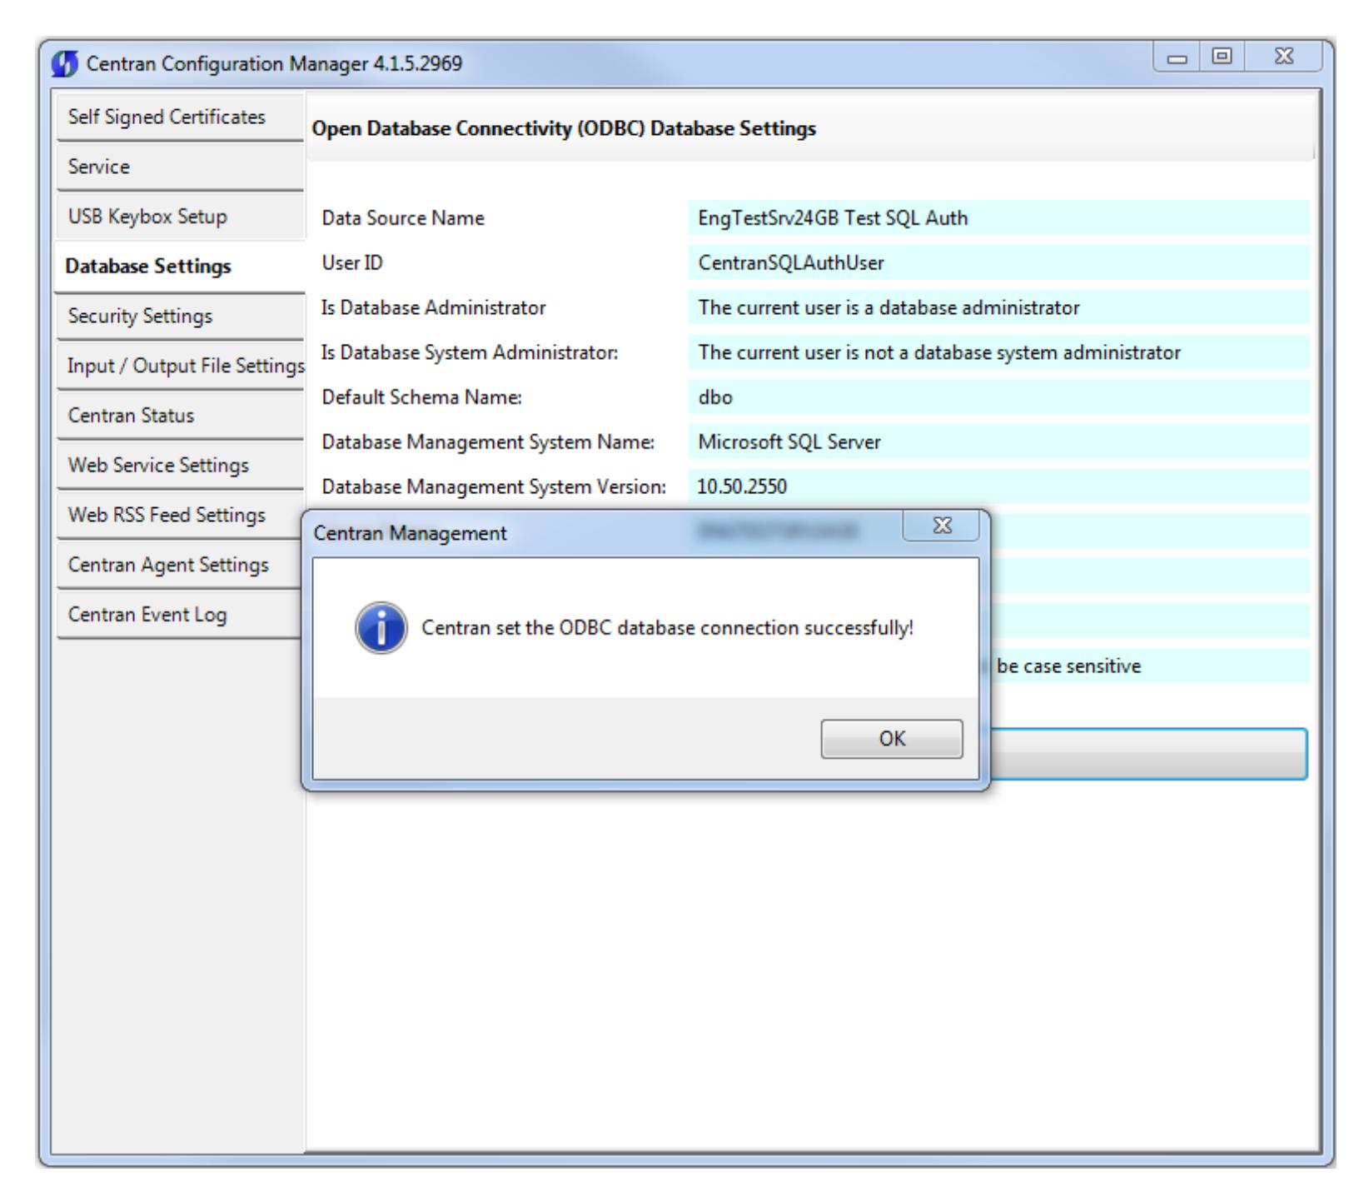Switch to the Service tab
Screen dimensions: 1359x1197
179,167
